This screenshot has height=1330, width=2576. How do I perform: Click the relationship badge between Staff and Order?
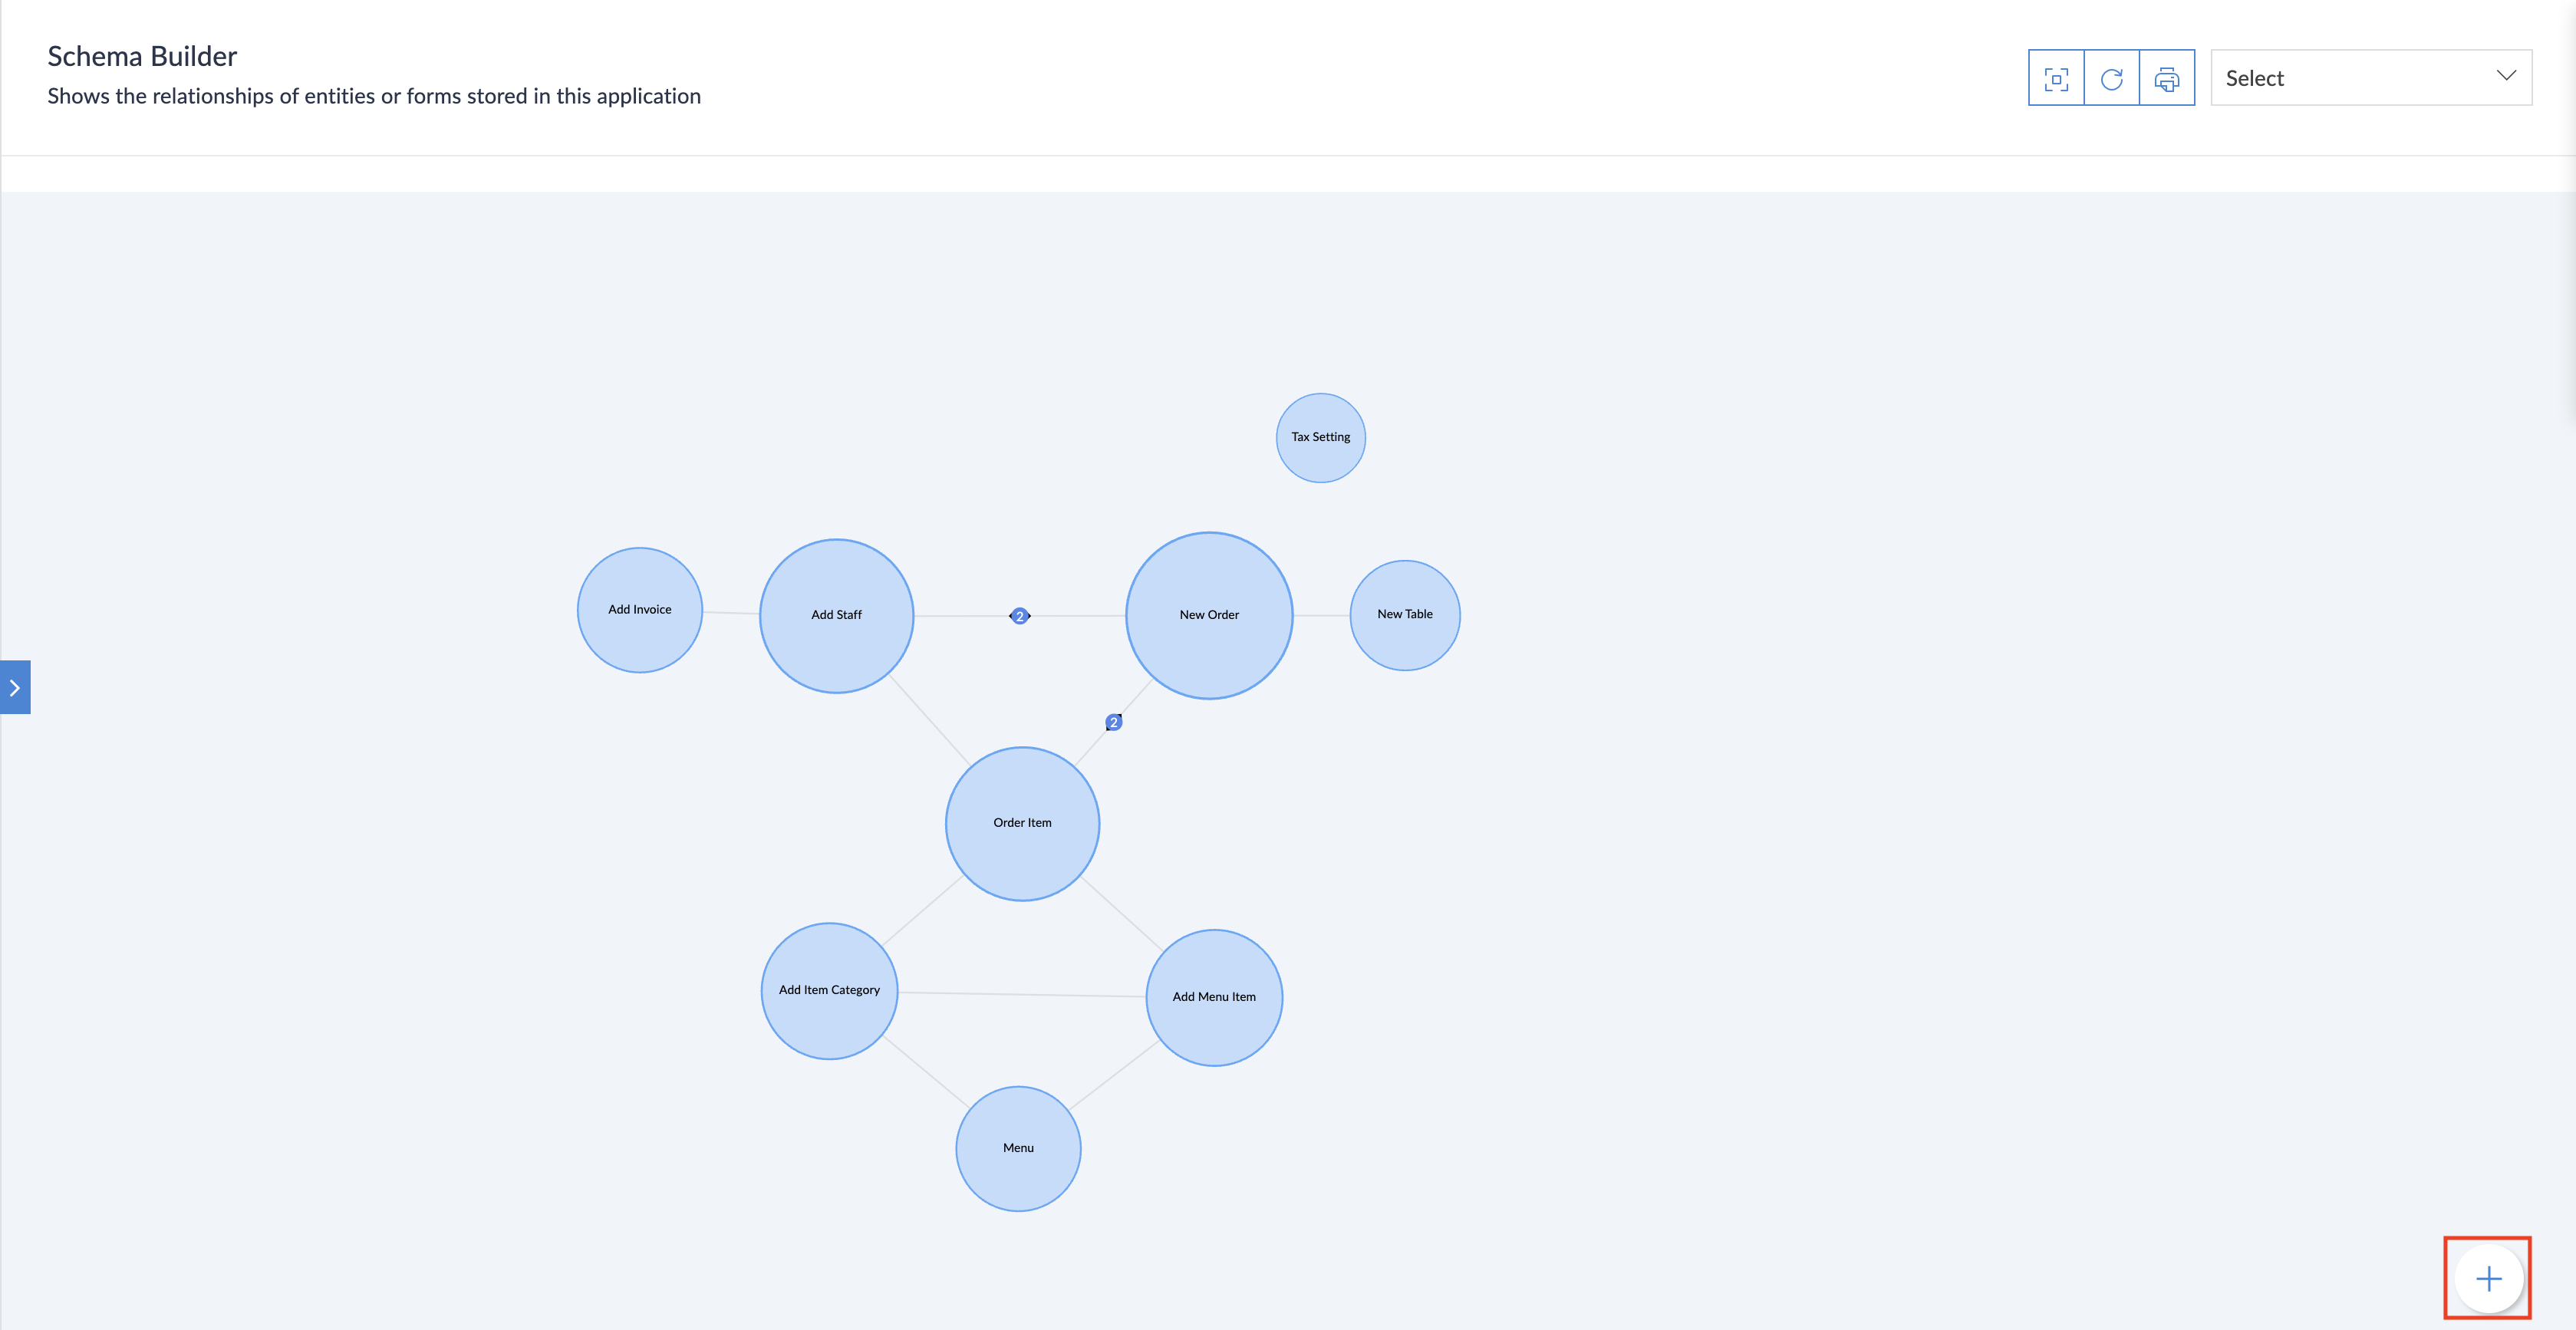pyautogui.click(x=1019, y=616)
